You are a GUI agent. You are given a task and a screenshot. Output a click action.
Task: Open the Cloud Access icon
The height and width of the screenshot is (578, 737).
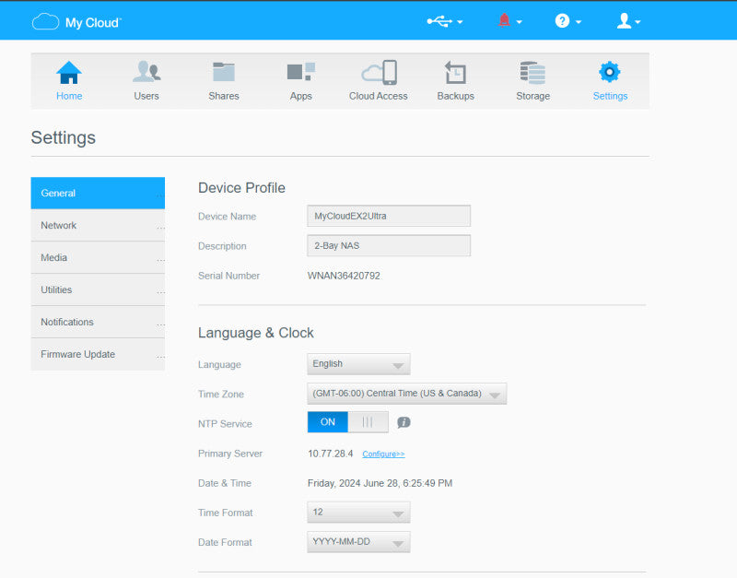click(x=379, y=73)
